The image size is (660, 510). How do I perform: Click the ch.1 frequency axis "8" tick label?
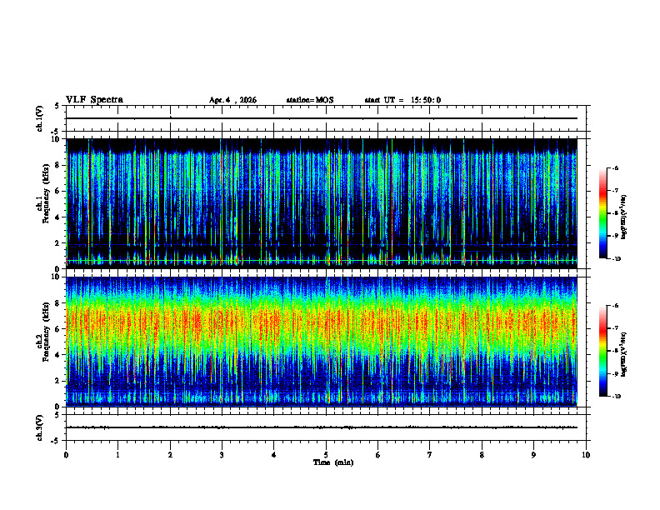pos(57,165)
